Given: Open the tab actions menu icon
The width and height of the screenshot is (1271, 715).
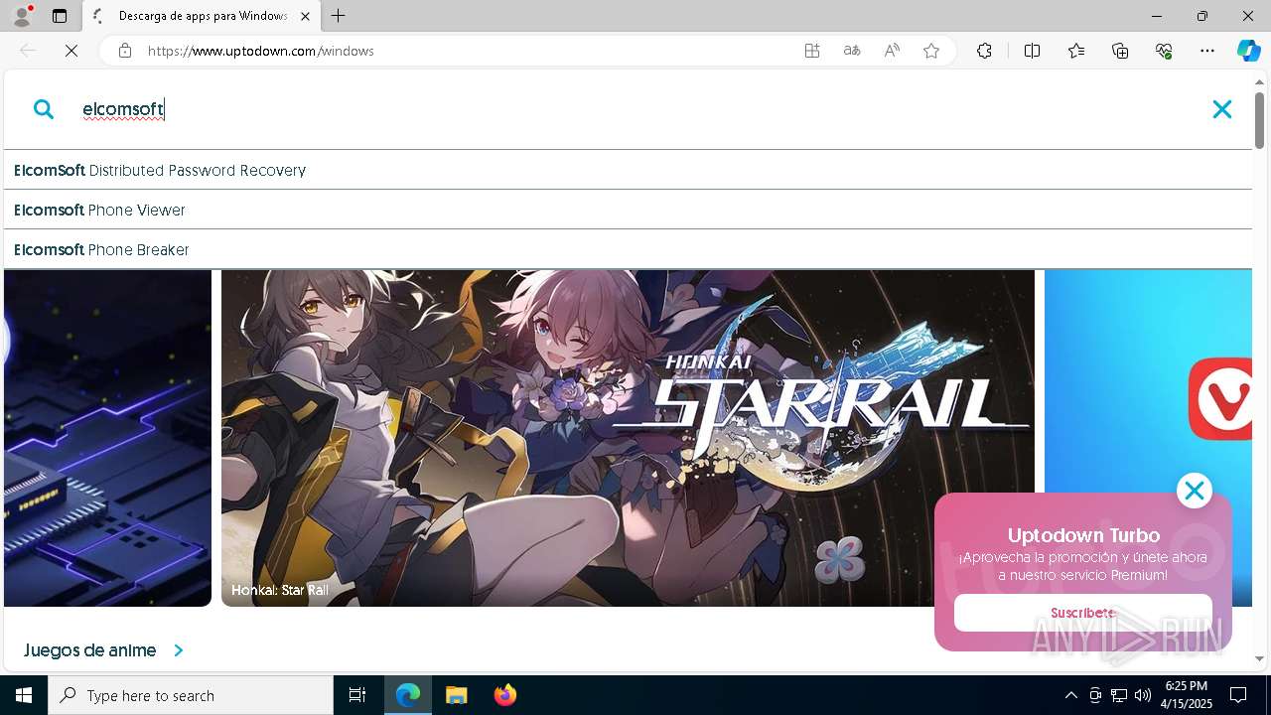Looking at the screenshot, I should click(x=60, y=16).
